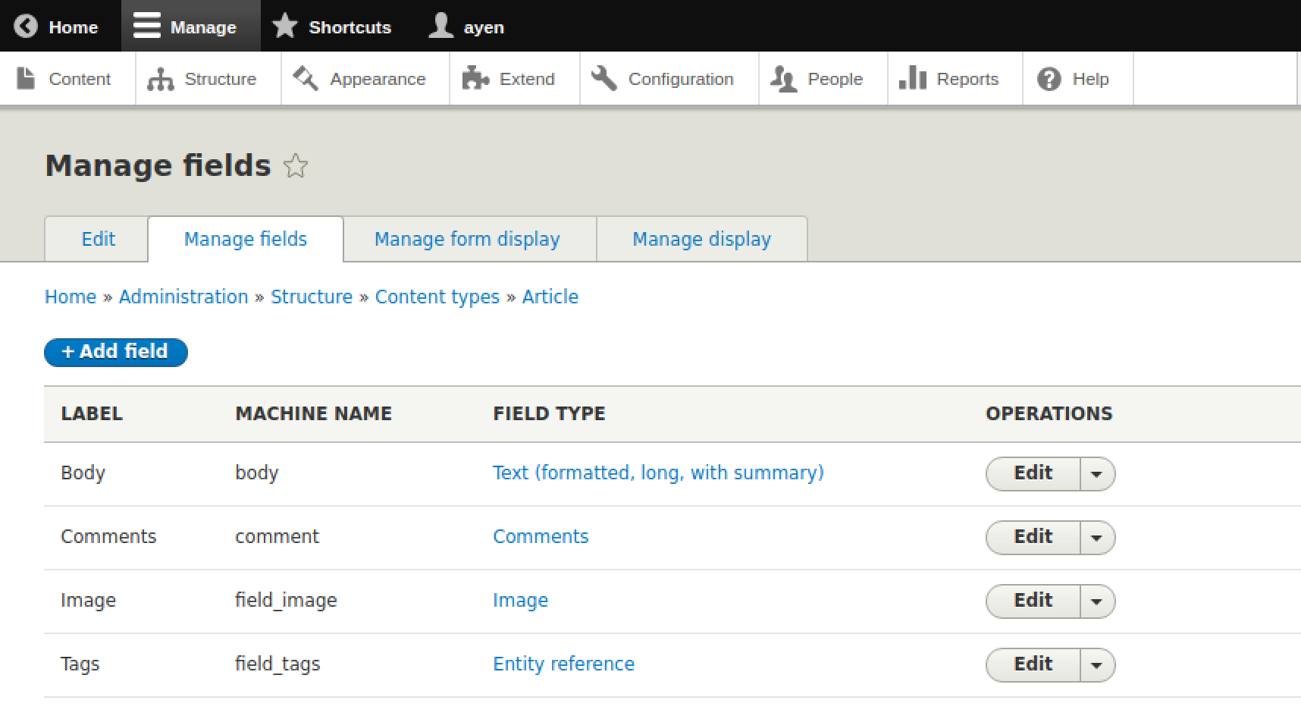Open the ayen user account menu

466,27
